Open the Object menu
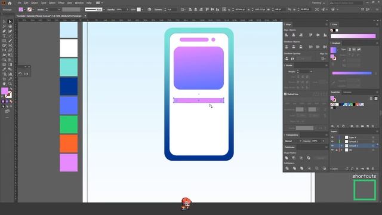The width and height of the screenshot is (382, 215). [35, 3]
